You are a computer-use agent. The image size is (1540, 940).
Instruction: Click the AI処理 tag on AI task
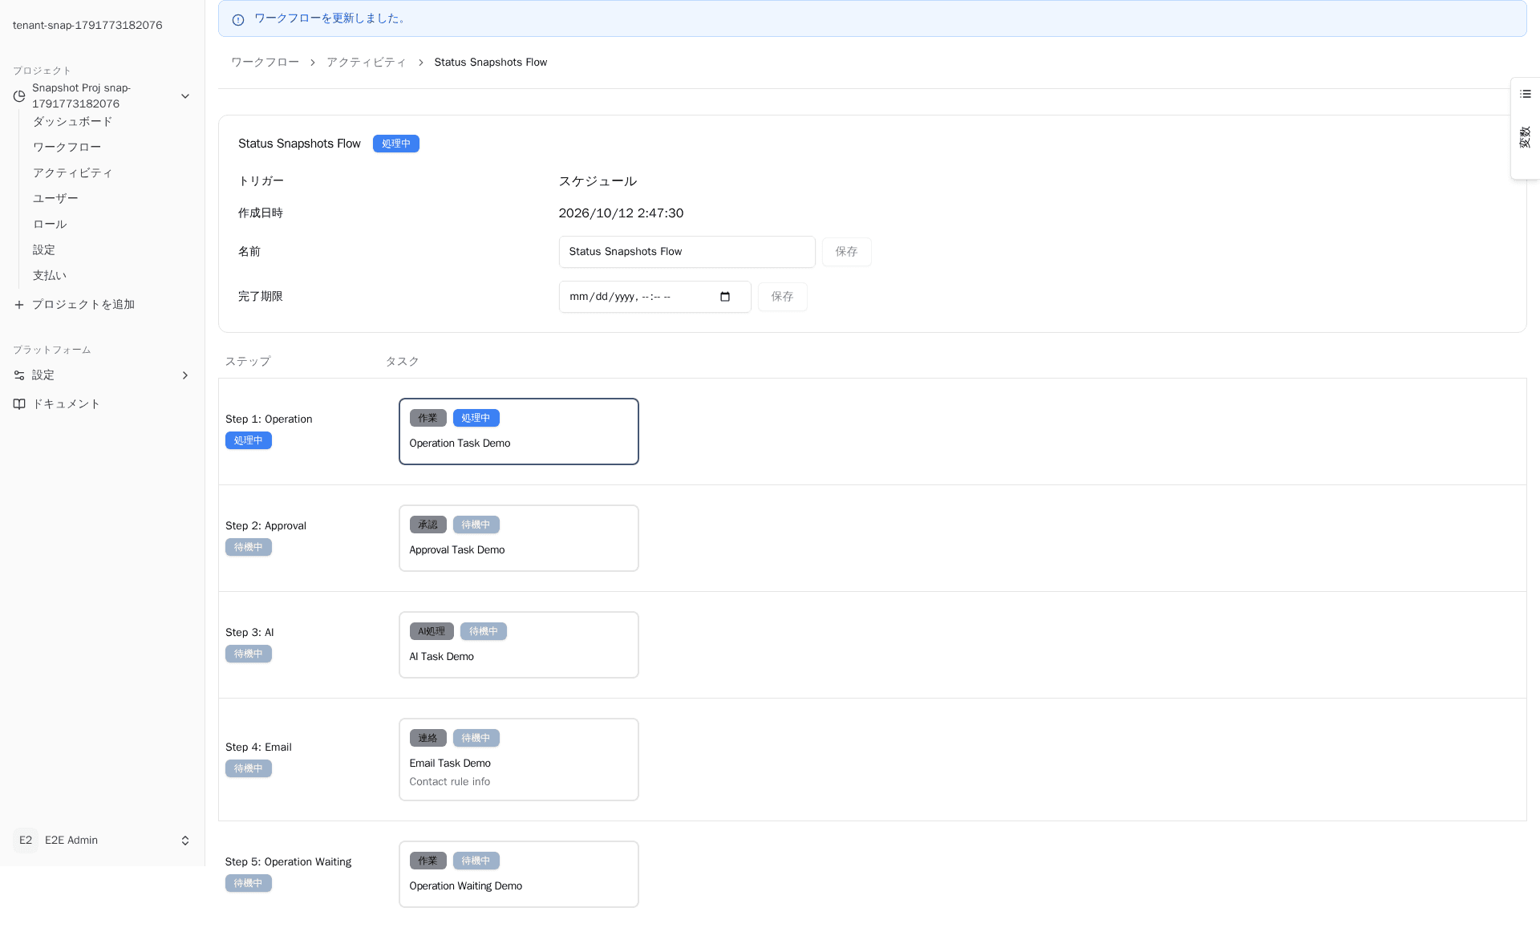(x=432, y=631)
